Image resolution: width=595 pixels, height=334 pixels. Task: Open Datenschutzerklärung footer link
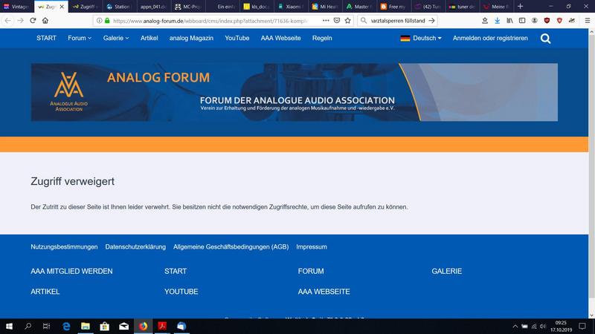pyautogui.click(x=135, y=246)
